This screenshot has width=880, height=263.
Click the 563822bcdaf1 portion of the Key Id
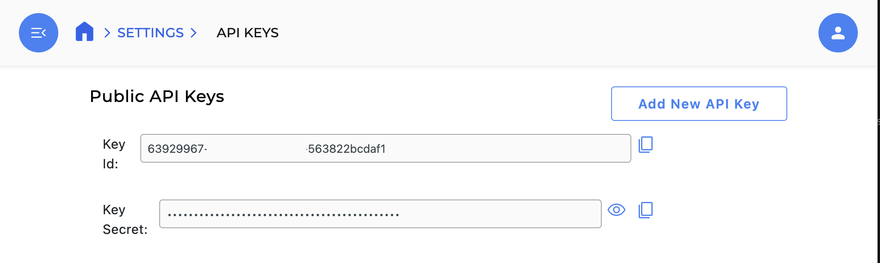pyautogui.click(x=347, y=149)
